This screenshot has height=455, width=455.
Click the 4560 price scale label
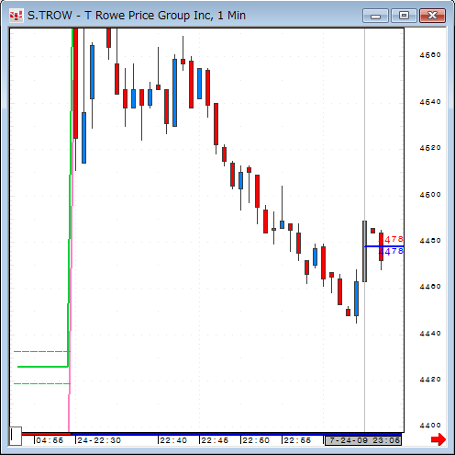(430, 55)
